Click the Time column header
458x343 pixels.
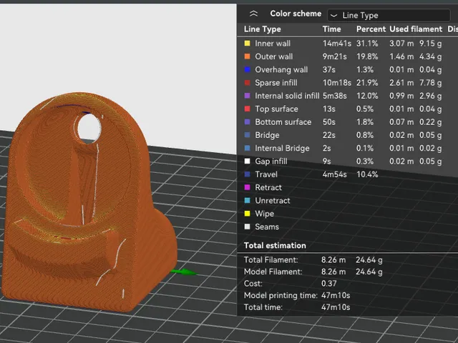(x=331, y=29)
